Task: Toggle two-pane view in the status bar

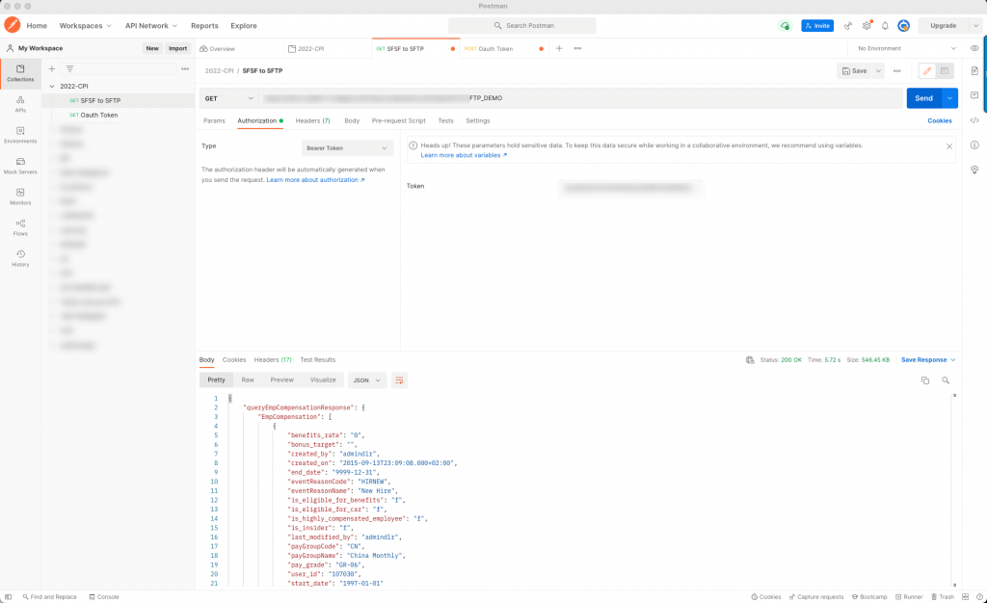Action: click(x=966, y=596)
